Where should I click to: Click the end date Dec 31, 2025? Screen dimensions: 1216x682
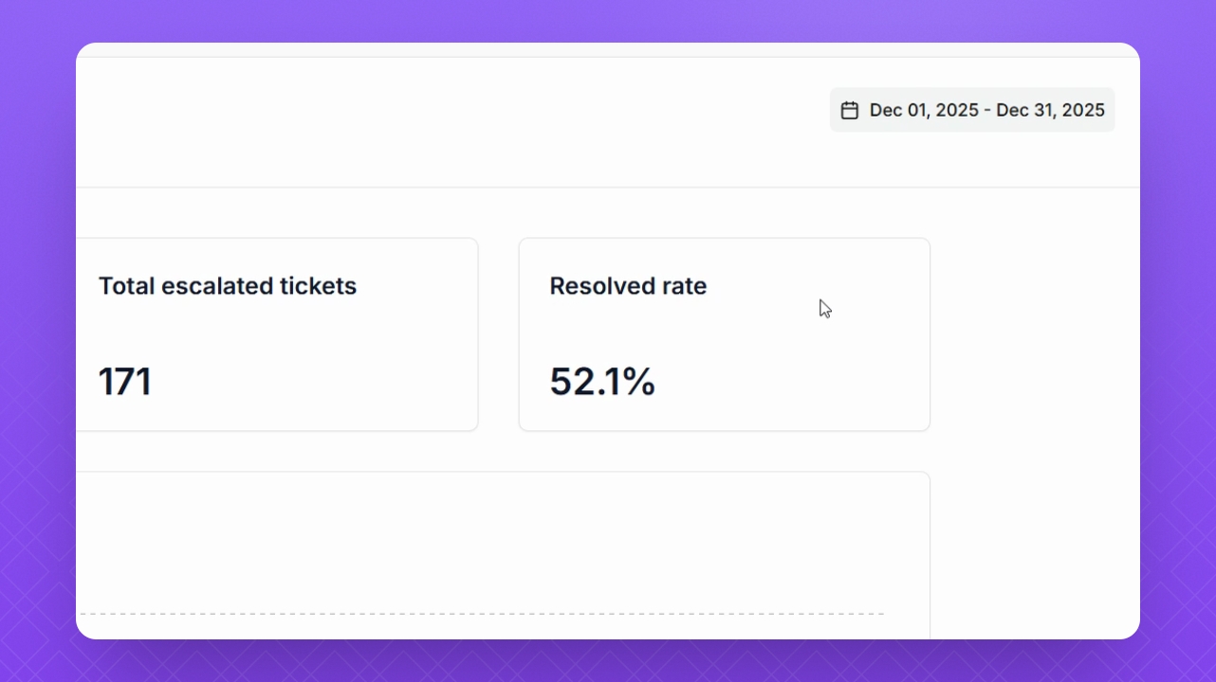click(1050, 111)
